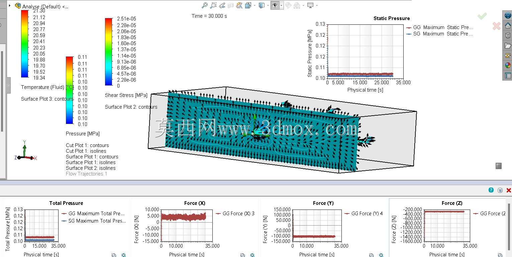The image size is (512, 257).
Task: Open the Hide/Show Items dropdown arrow
Action: [x=282, y=5]
